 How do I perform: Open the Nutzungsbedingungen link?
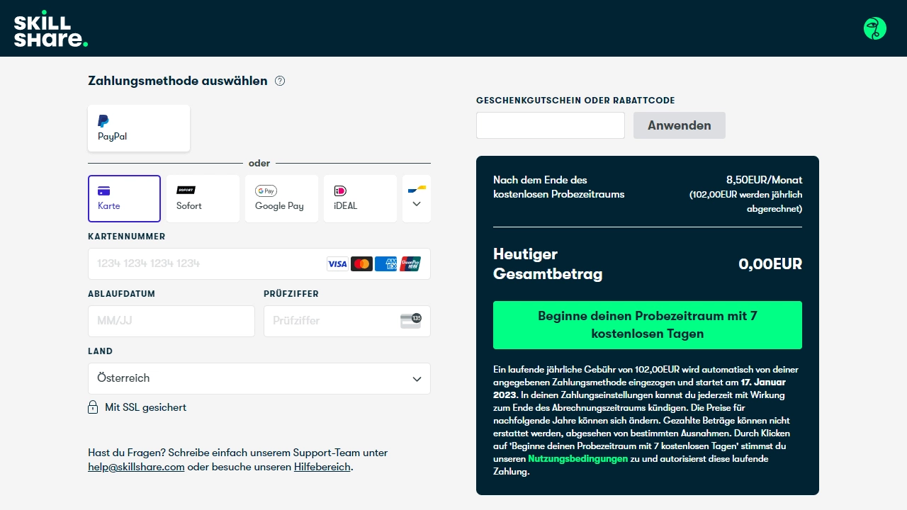point(578,459)
